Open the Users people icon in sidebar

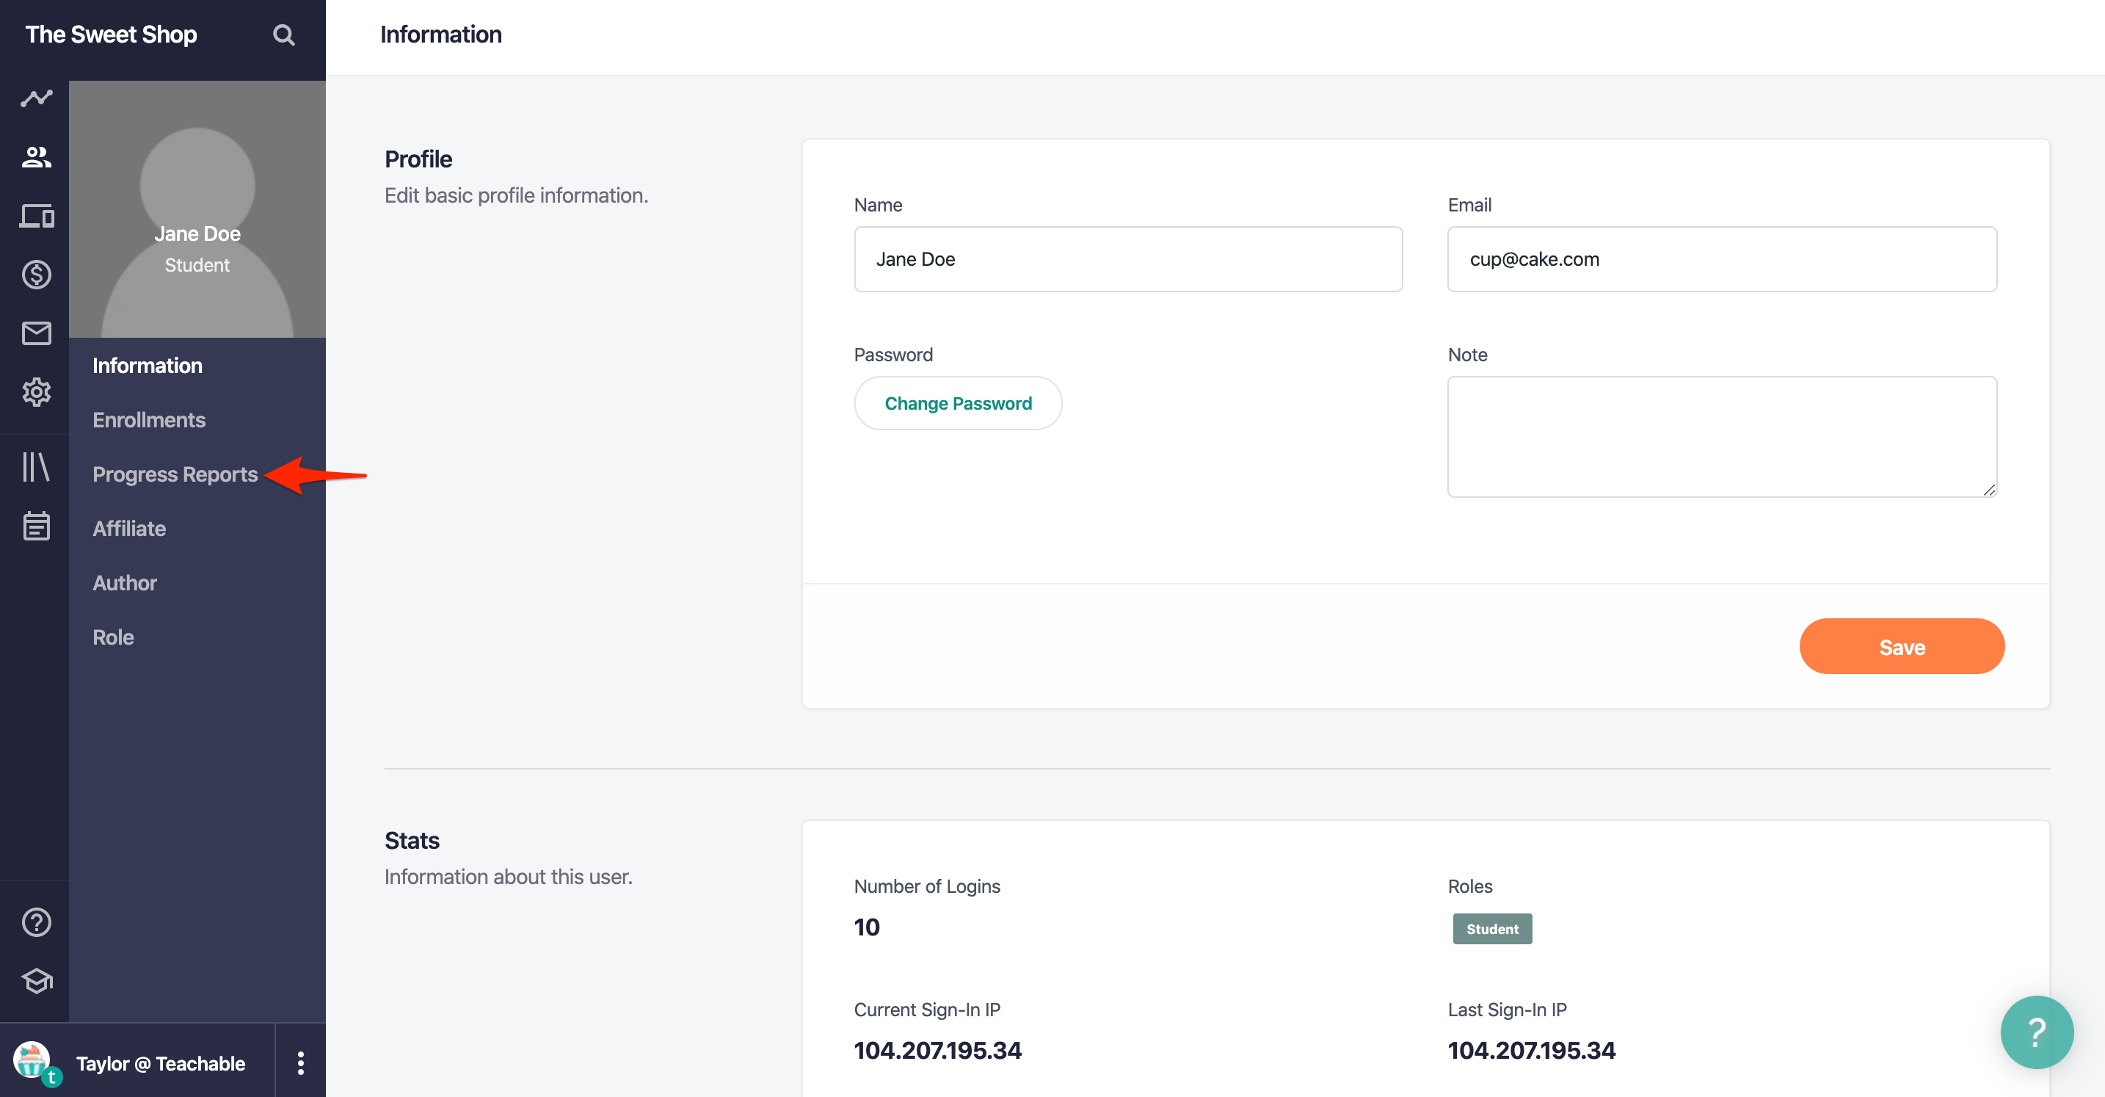pos(36,157)
